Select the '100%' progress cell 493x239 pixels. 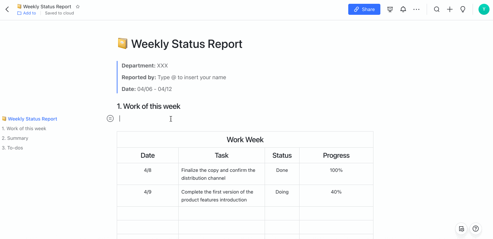(x=335, y=170)
